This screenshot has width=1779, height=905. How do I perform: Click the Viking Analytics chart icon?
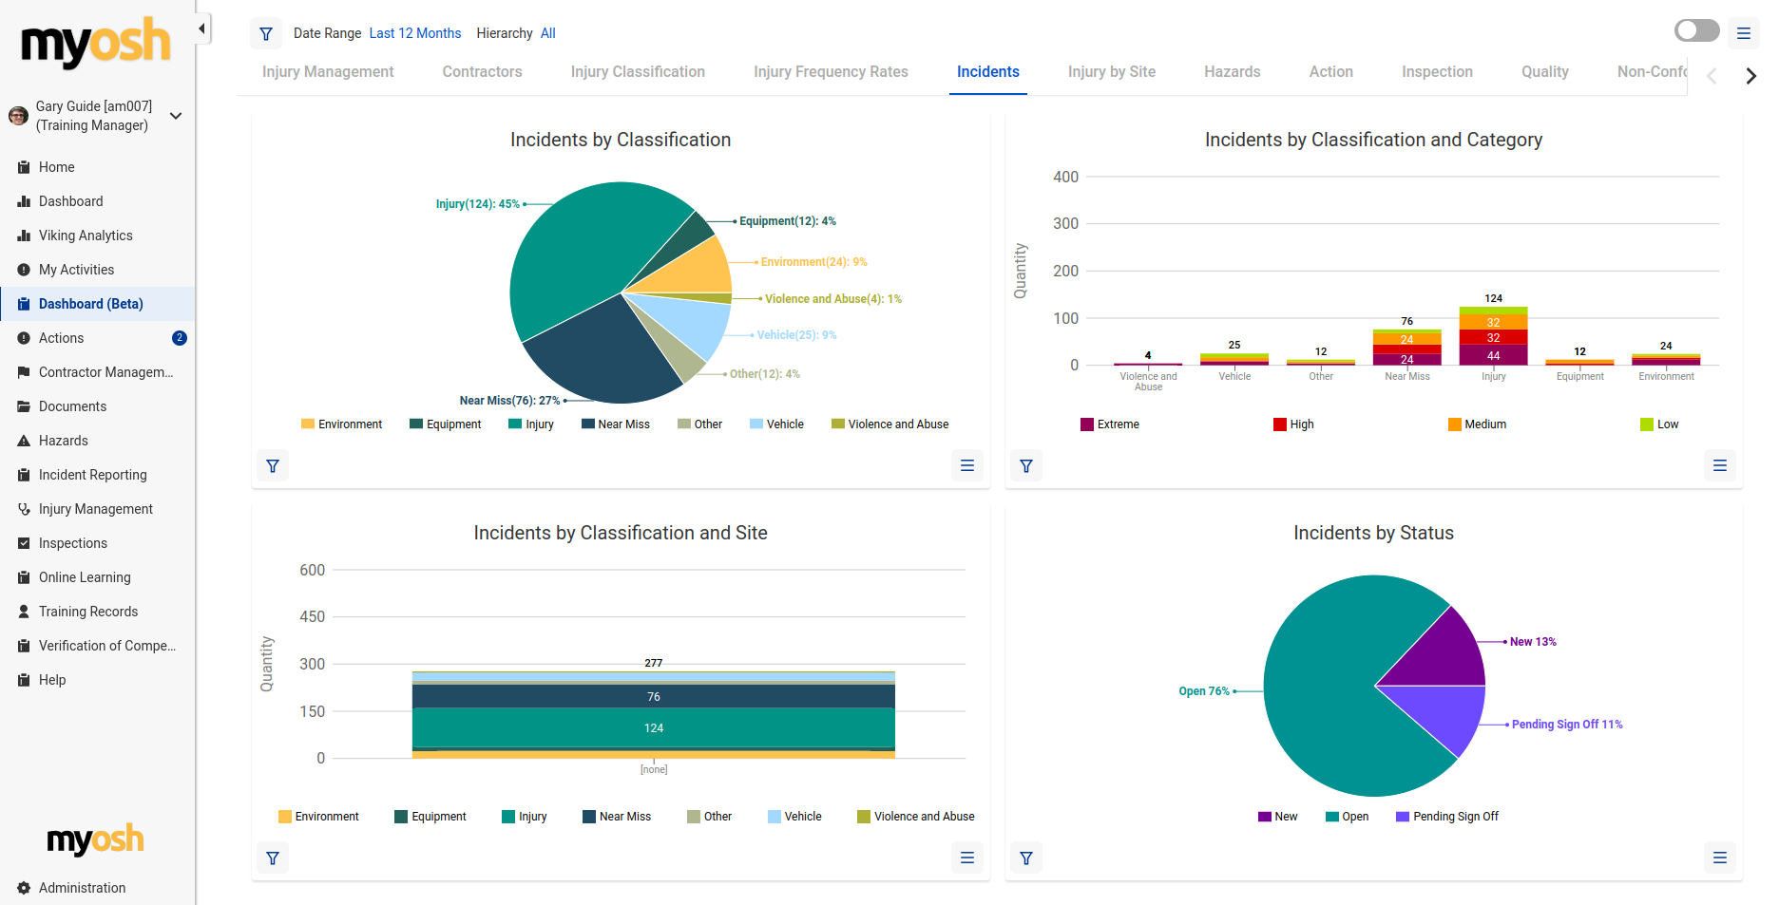click(24, 236)
